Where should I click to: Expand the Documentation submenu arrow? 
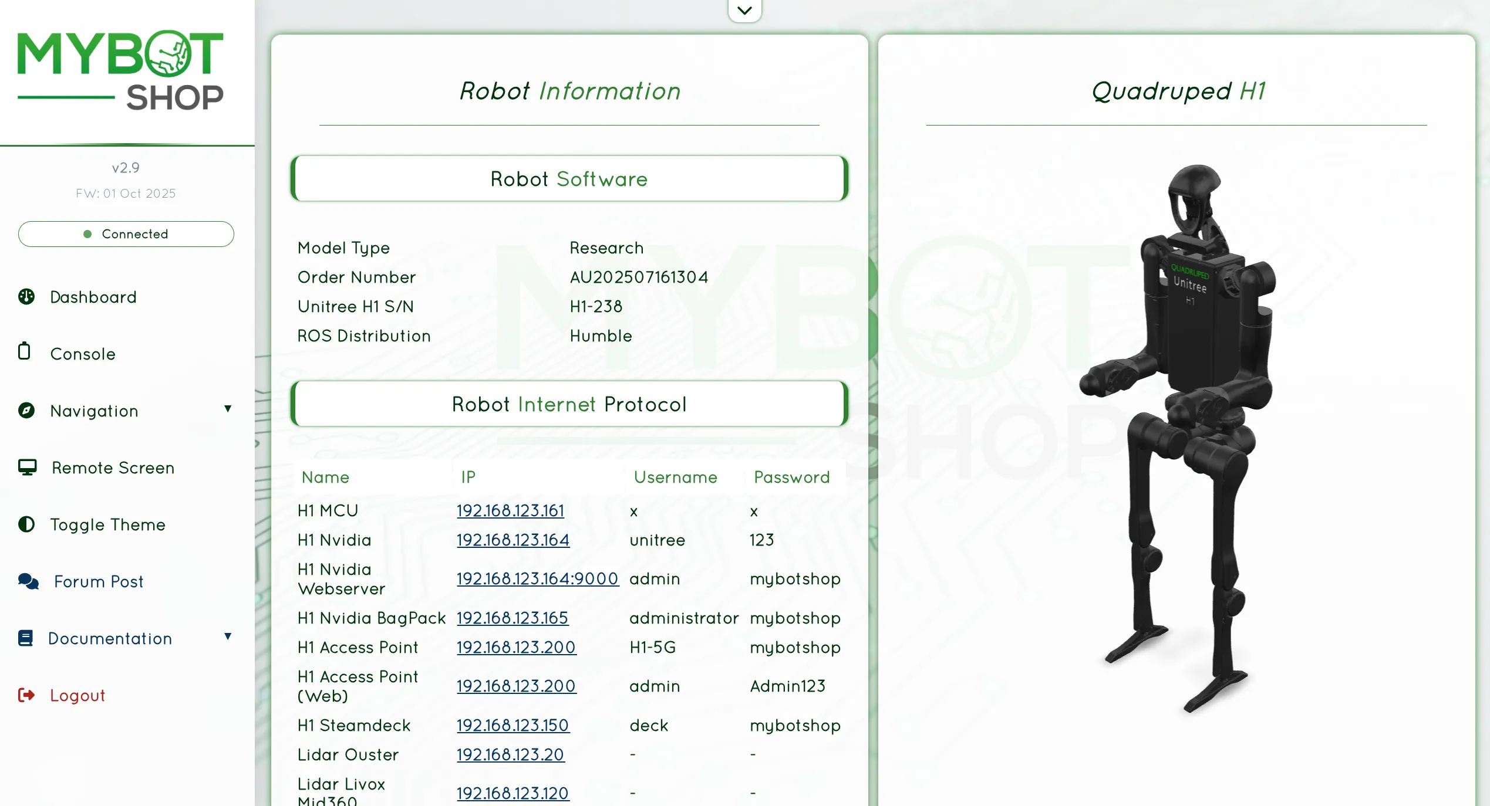(228, 636)
